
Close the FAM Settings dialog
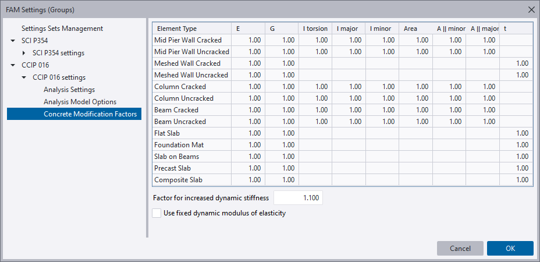click(x=530, y=9)
